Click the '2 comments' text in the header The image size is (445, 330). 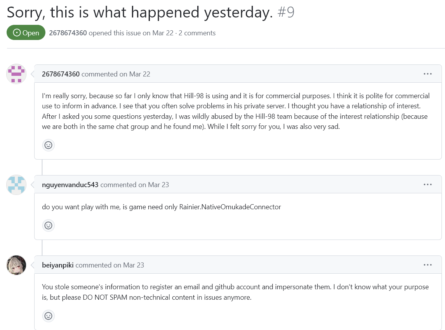[x=197, y=33]
